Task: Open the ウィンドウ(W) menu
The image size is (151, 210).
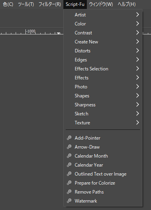Action: click(101, 4)
